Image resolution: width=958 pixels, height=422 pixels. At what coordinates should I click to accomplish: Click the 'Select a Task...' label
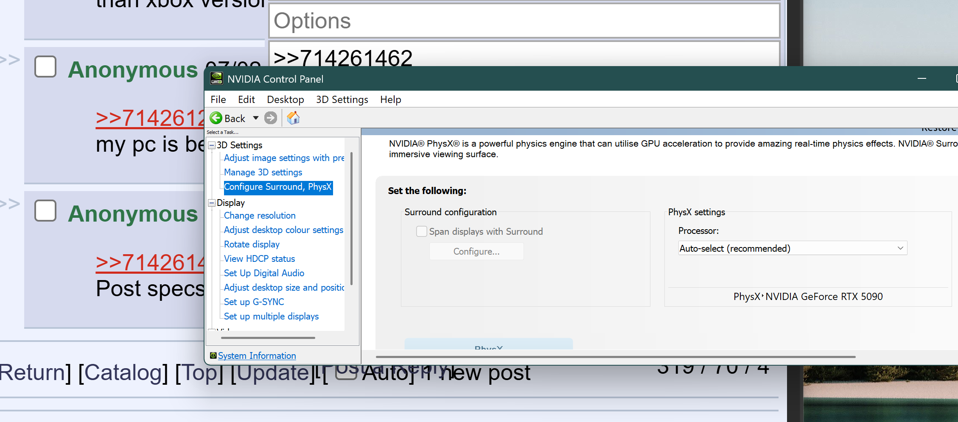coord(222,132)
